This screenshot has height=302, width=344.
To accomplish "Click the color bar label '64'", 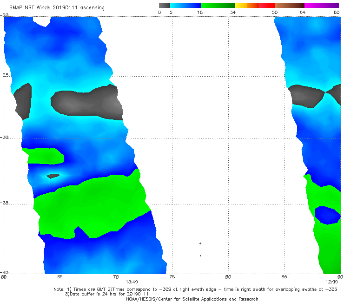I will point(303,12).
